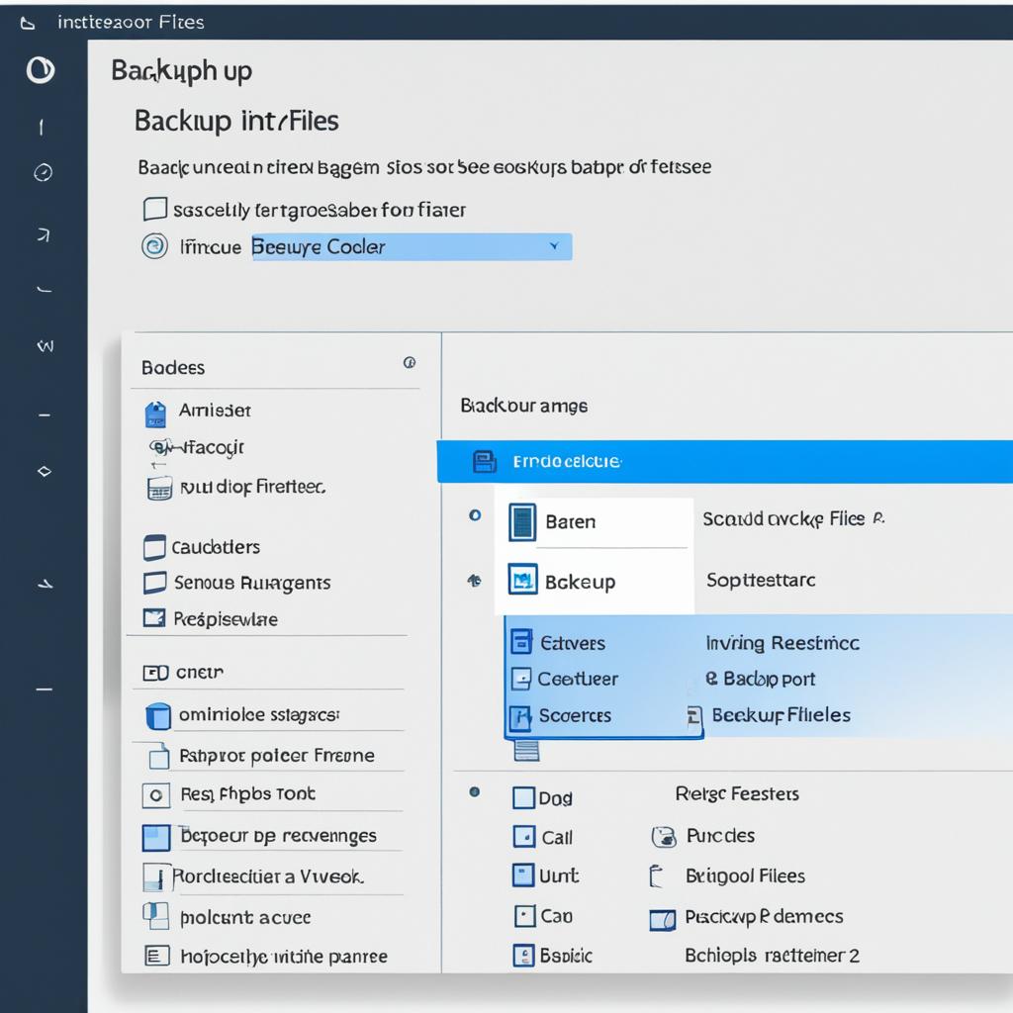This screenshot has width=1013, height=1013.
Task: Toggle the Uunt checkbox
Action: pos(523,875)
